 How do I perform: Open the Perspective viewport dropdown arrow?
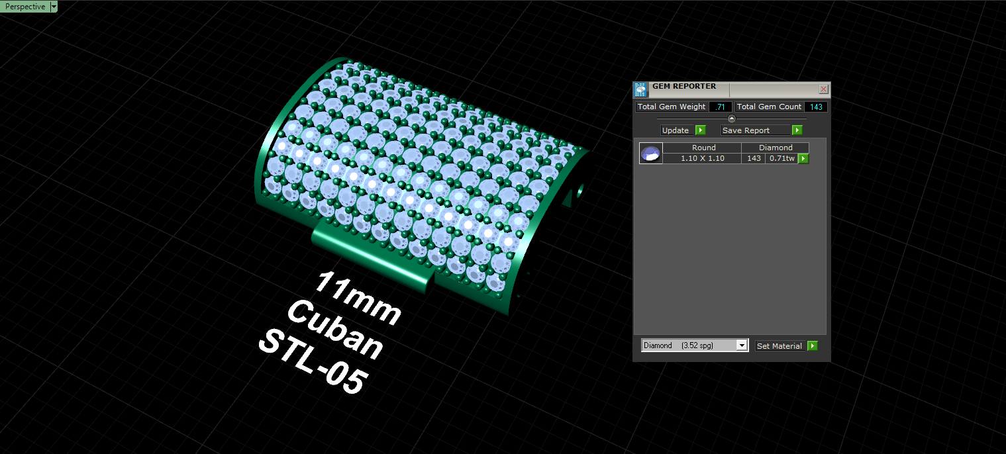click(54, 7)
